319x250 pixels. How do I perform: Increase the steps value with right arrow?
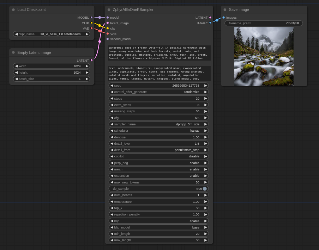[x=205, y=99]
